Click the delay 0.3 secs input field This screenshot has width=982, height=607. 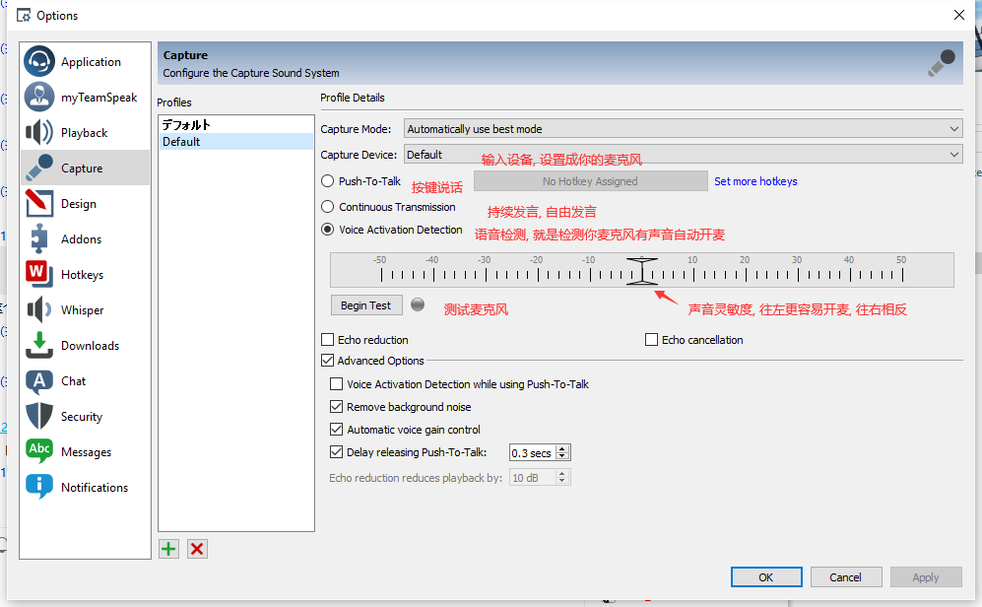pos(532,452)
